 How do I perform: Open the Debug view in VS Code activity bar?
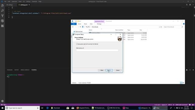click(x=2, y=21)
